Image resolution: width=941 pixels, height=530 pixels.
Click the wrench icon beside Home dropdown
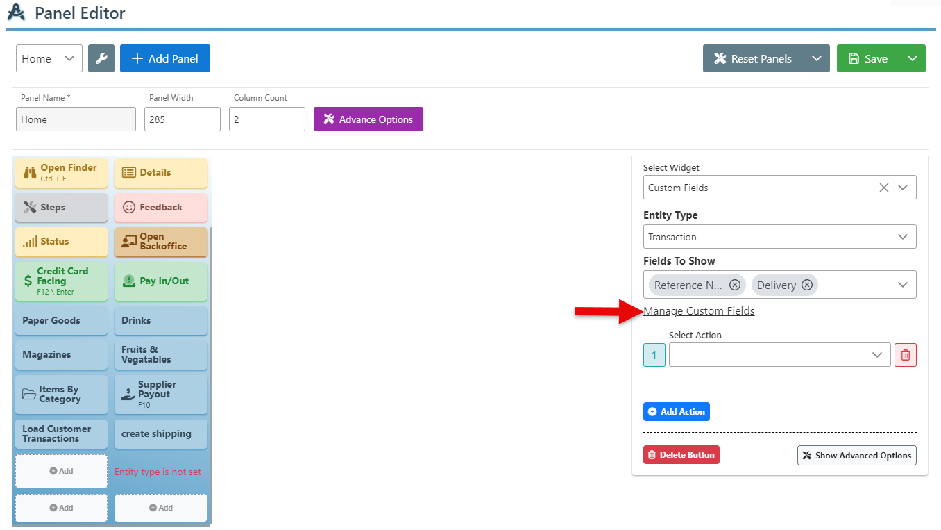[x=101, y=59]
